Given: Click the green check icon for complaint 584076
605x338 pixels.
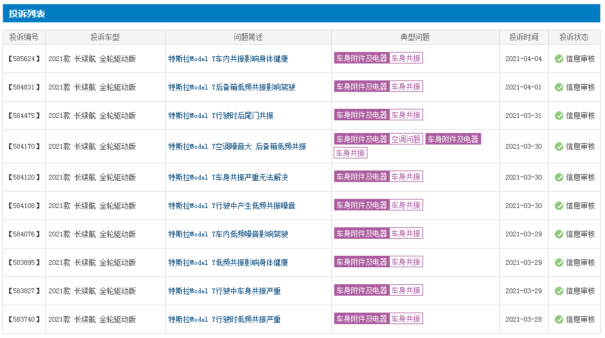Looking at the screenshot, I should coord(558,234).
